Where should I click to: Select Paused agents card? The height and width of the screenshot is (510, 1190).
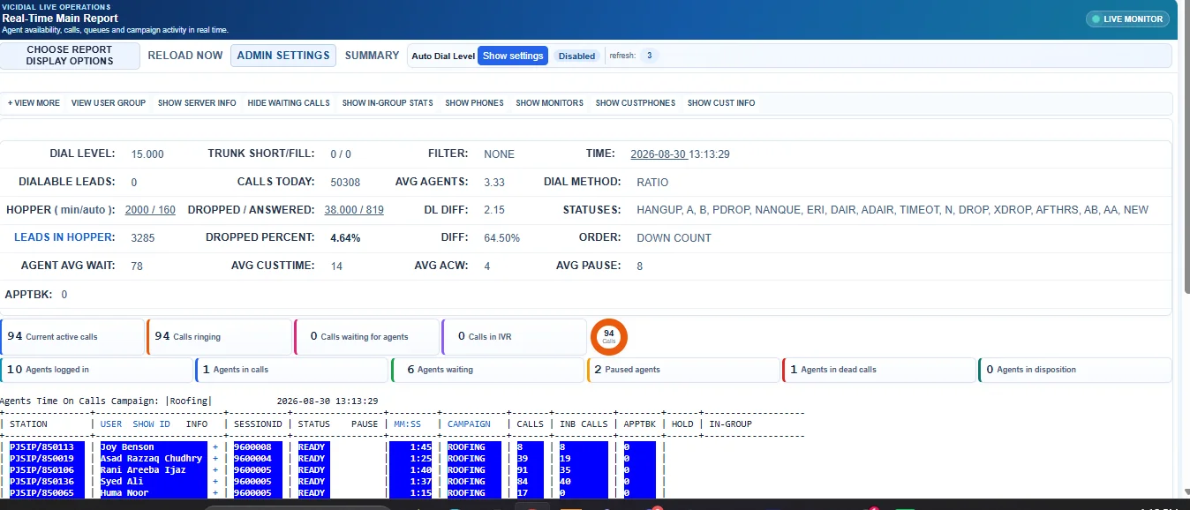click(683, 370)
